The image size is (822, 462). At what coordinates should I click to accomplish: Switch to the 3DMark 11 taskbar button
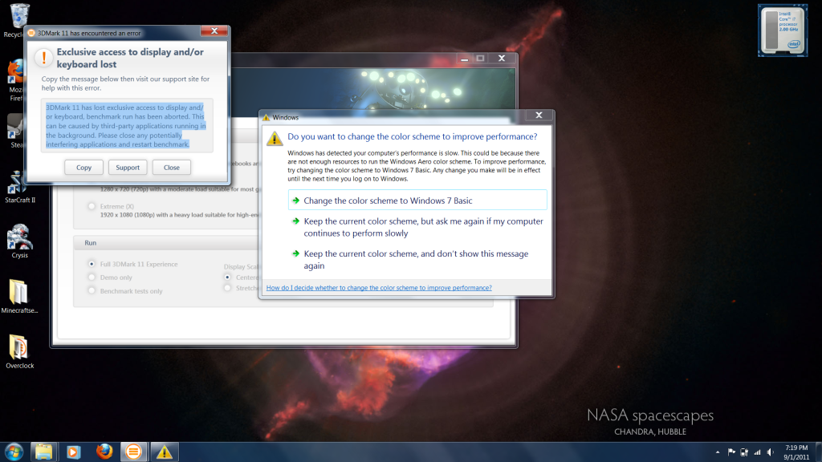[x=134, y=452]
